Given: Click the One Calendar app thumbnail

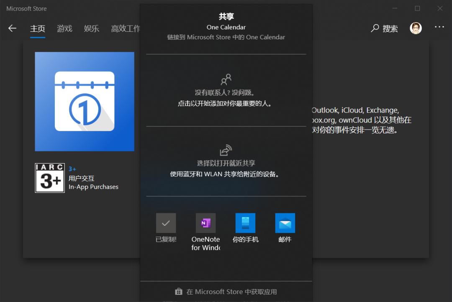Looking at the screenshot, I should pyautogui.click(x=85, y=101).
